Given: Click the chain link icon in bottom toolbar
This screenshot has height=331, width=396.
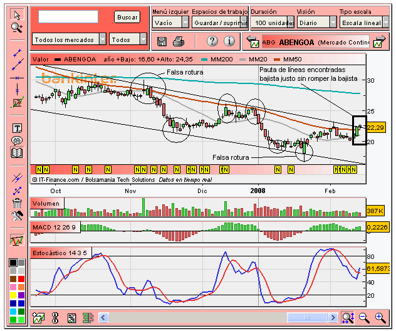Looking at the screenshot, I should coord(55,318).
